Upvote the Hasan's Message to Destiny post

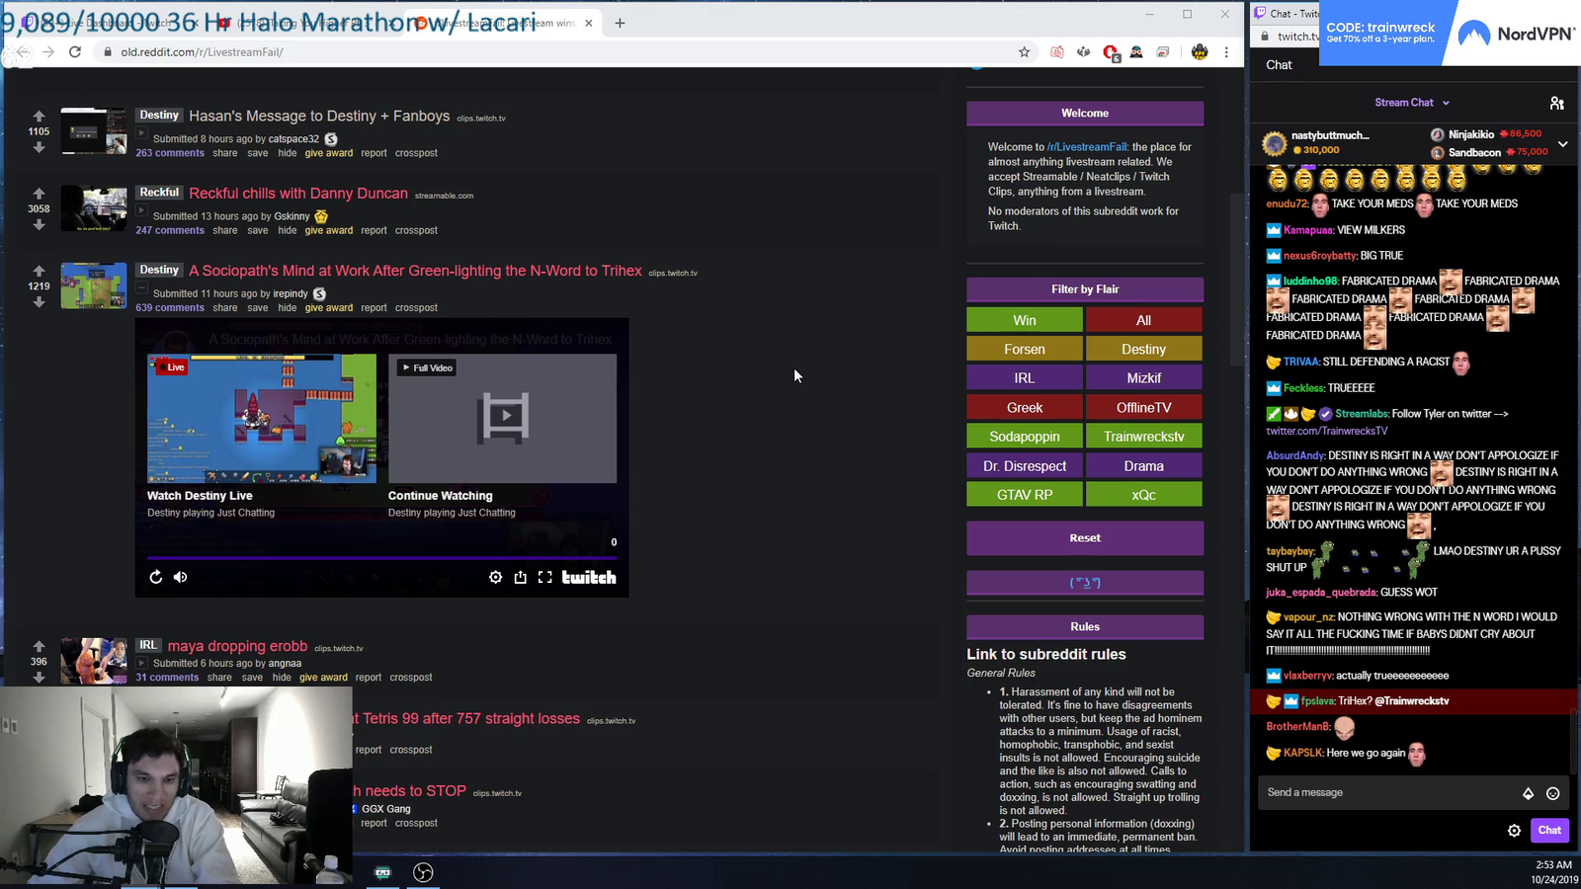point(39,116)
